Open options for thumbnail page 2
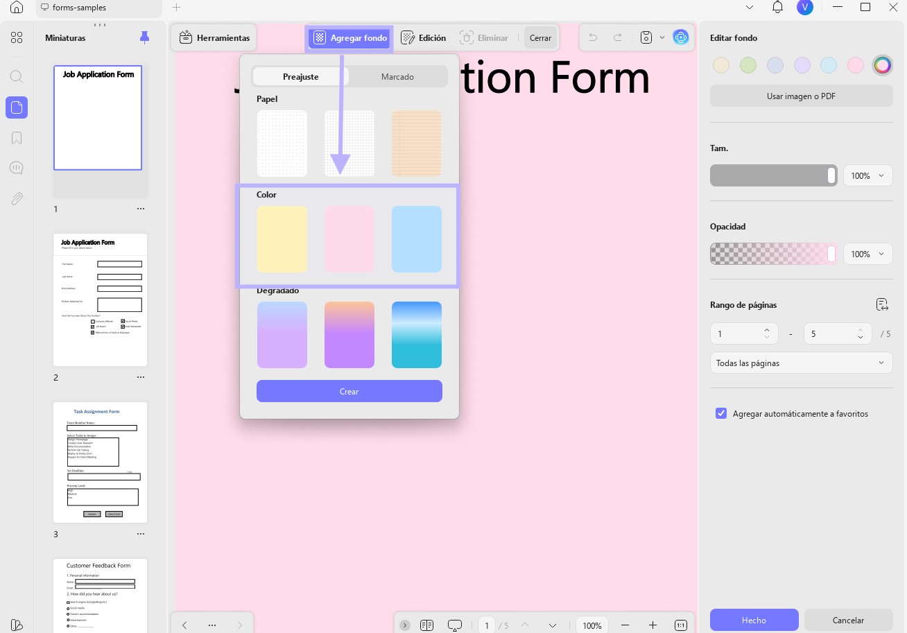This screenshot has width=907, height=633. pyautogui.click(x=141, y=378)
